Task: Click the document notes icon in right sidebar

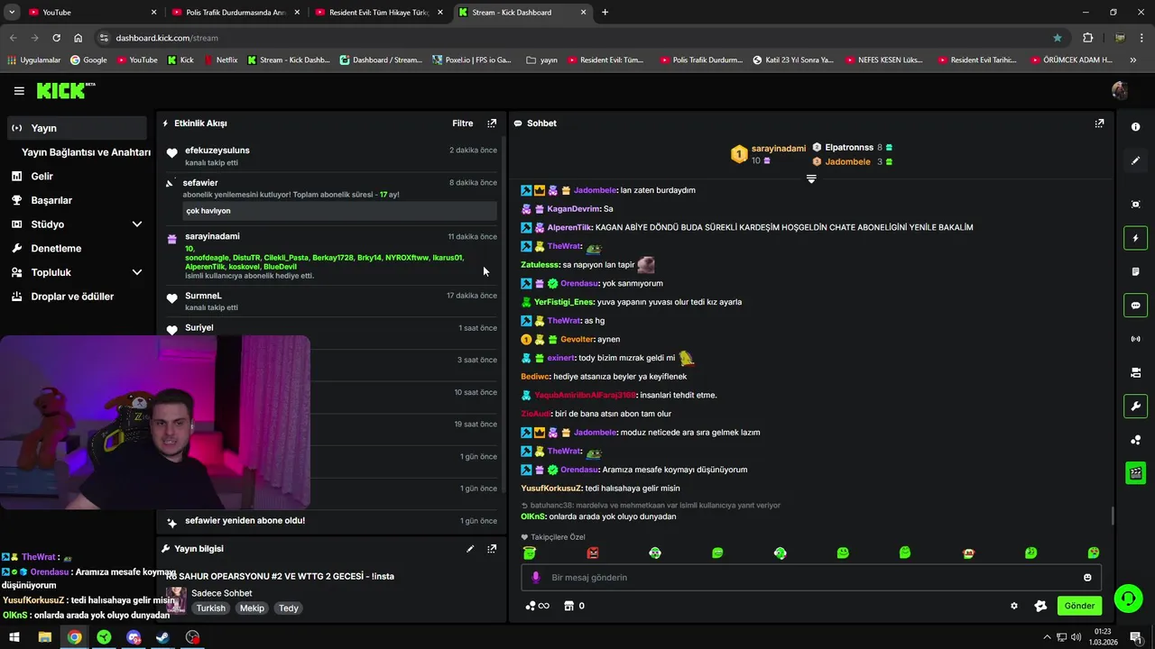Action: point(1135,271)
